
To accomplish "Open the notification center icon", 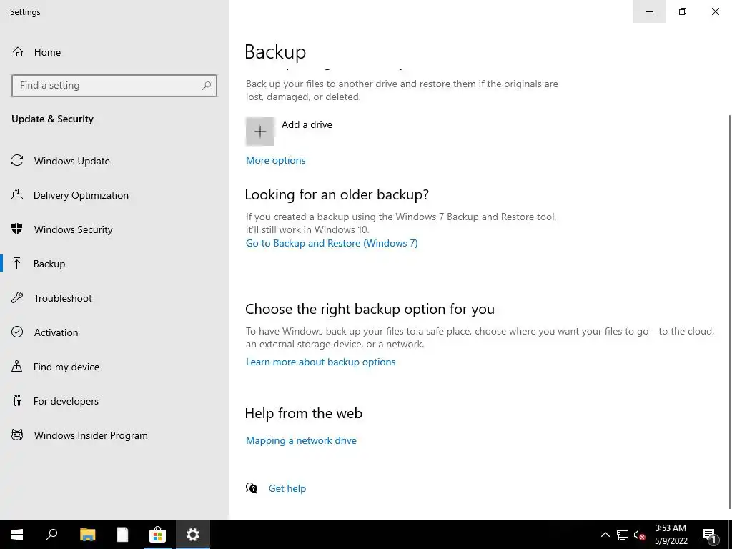I will tap(709, 535).
